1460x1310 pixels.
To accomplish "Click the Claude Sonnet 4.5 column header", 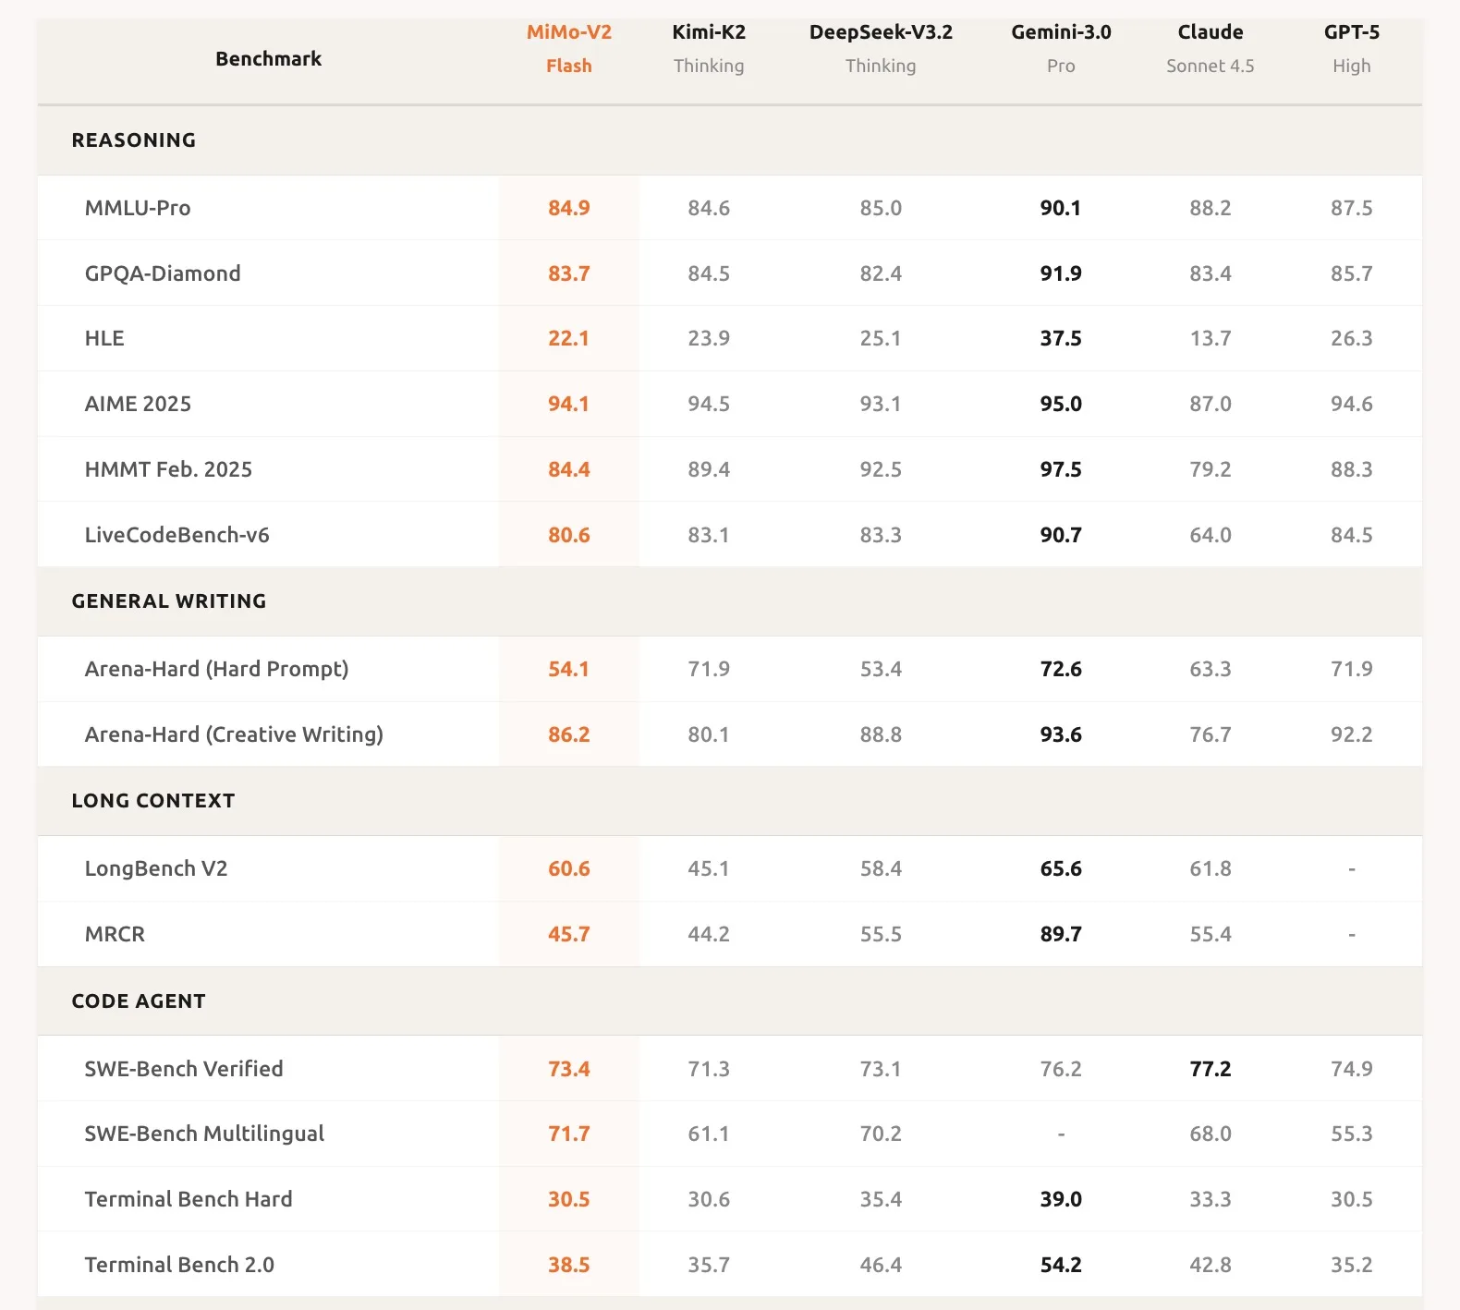I will click(1210, 49).
